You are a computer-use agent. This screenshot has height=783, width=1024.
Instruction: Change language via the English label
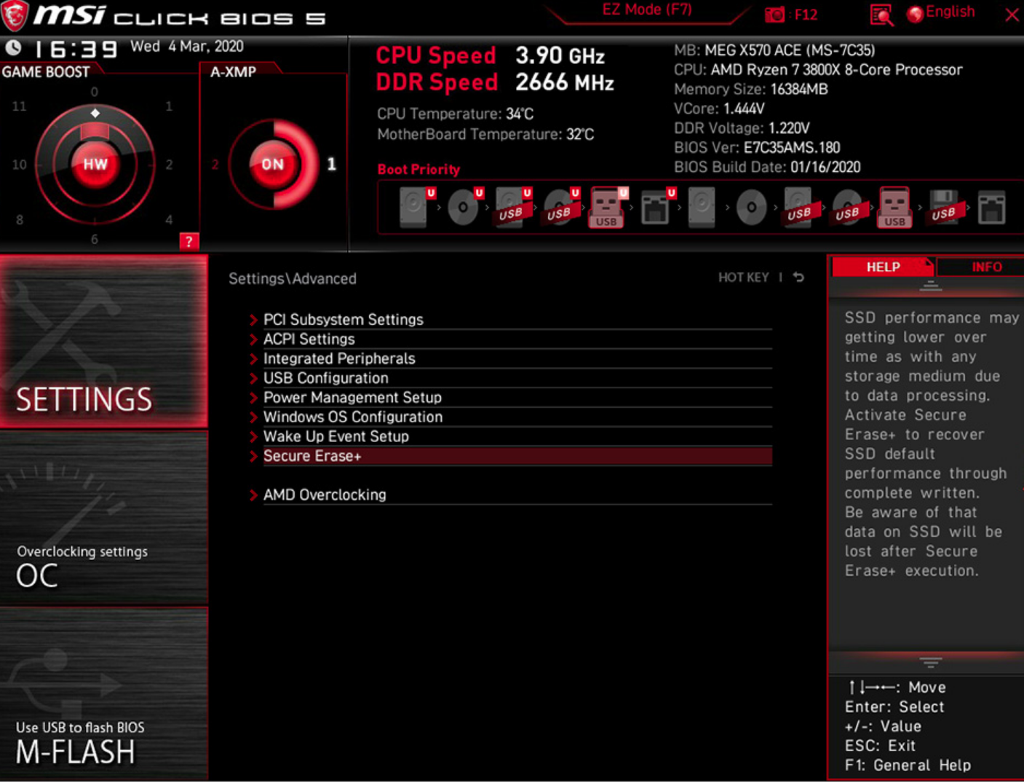[950, 12]
